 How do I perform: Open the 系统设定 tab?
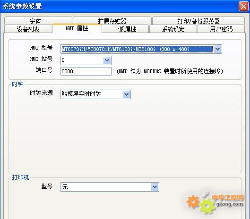coord(173,29)
